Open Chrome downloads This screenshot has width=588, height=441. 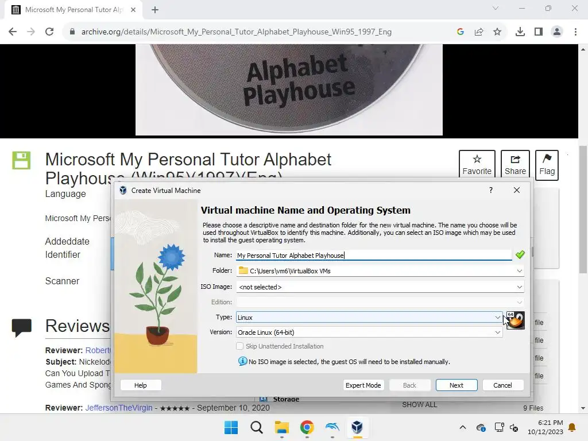click(x=520, y=32)
